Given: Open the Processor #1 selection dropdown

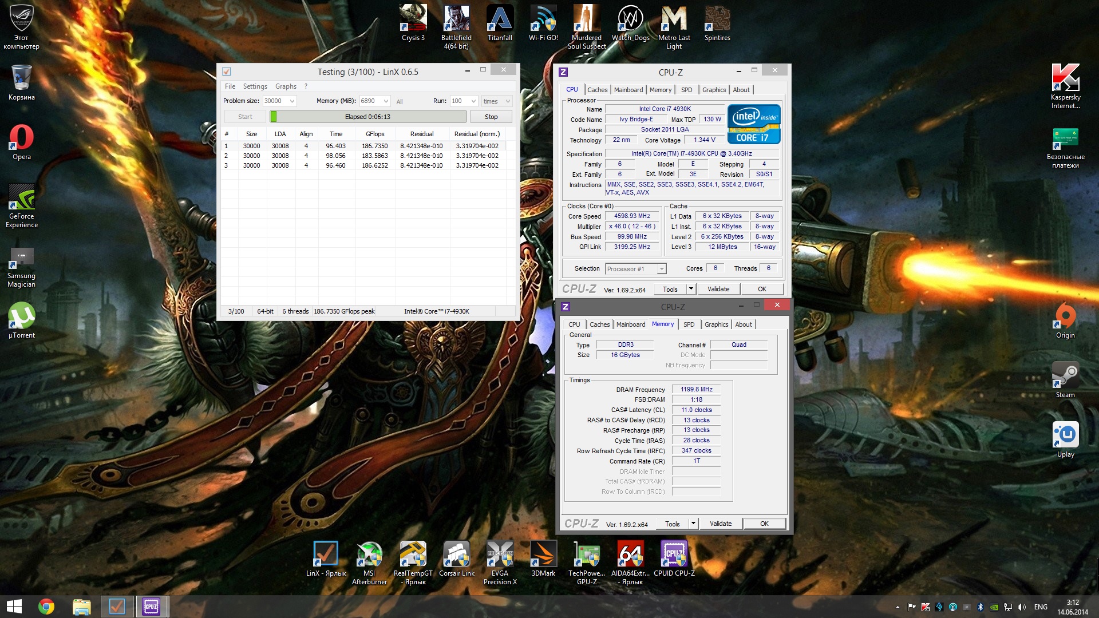Looking at the screenshot, I should [x=636, y=269].
